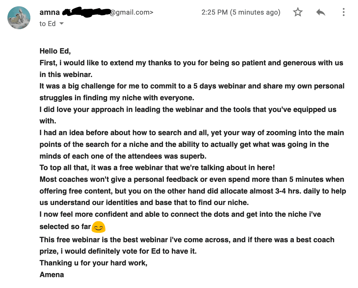Click the line starting "First, i would like"
This screenshot has width=358, height=288.
(191, 63)
